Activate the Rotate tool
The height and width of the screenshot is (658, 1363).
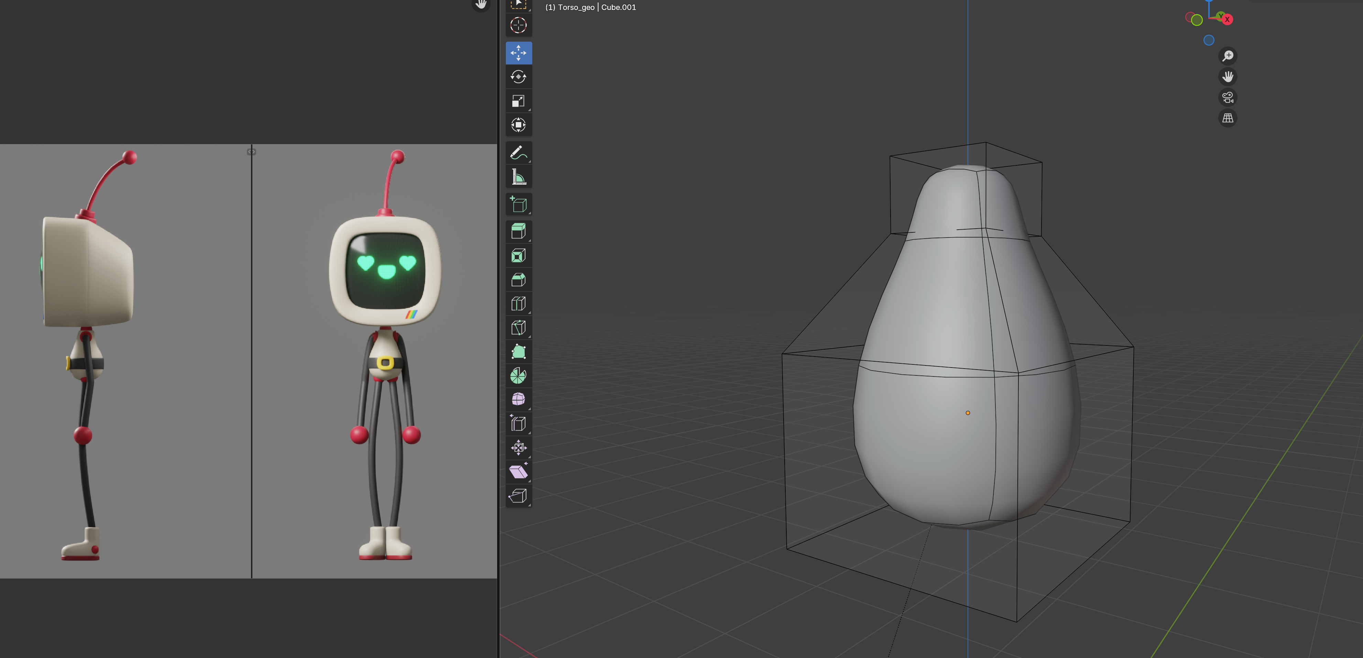(518, 77)
